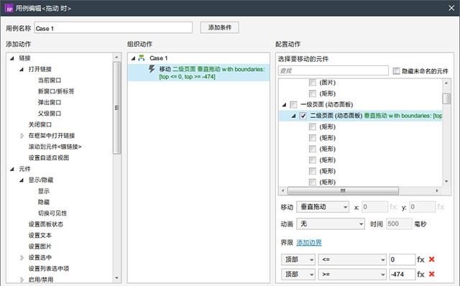Delete the 顶部 <= 0 boundary row
Viewport: 460px width, 286px height.
(x=431, y=259)
